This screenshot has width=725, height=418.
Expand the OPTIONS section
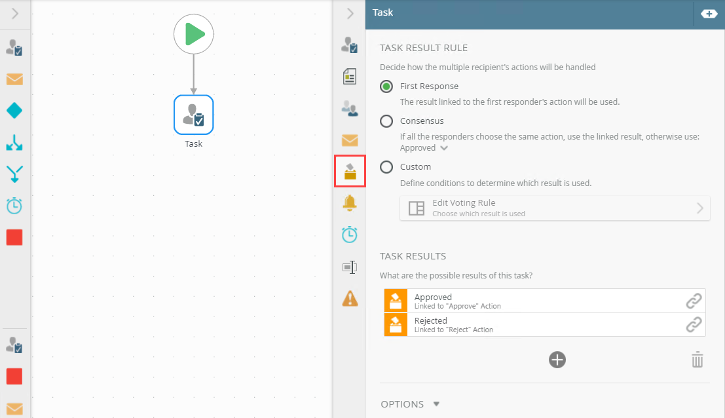[410, 404]
